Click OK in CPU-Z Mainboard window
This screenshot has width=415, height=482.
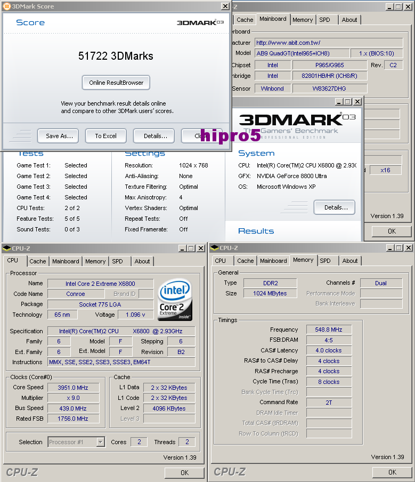pyautogui.click(x=392, y=231)
